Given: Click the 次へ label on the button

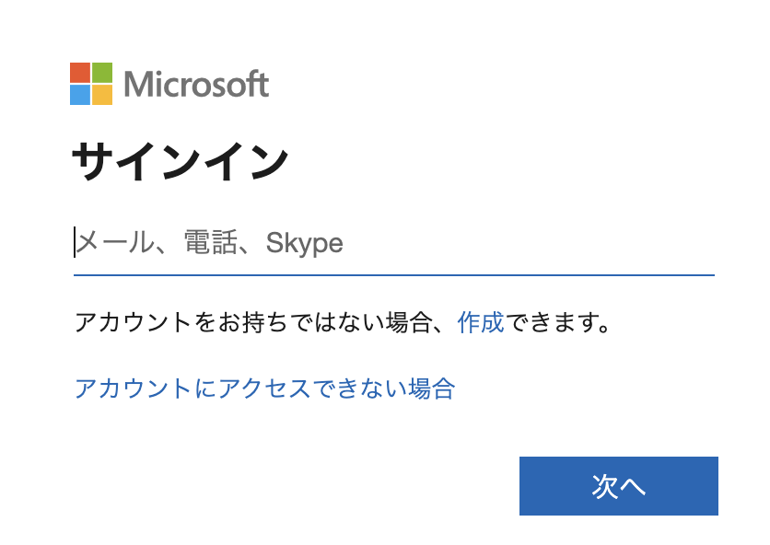Looking at the screenshot, I should [618, 487].
